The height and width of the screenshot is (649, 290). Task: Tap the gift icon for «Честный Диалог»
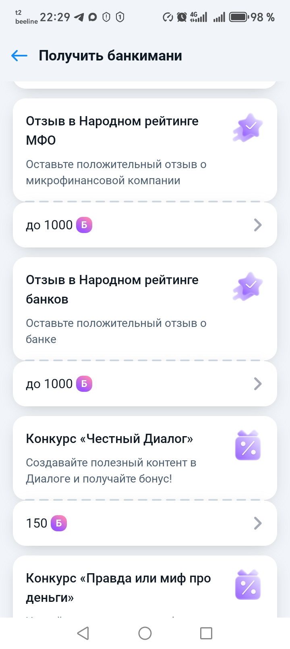click(248, 446)
